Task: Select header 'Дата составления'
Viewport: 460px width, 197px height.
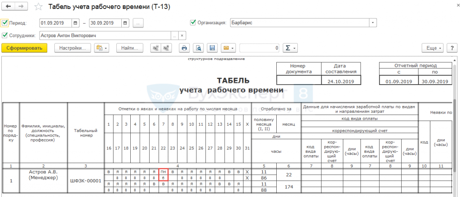Action: (x=341, y=69)
